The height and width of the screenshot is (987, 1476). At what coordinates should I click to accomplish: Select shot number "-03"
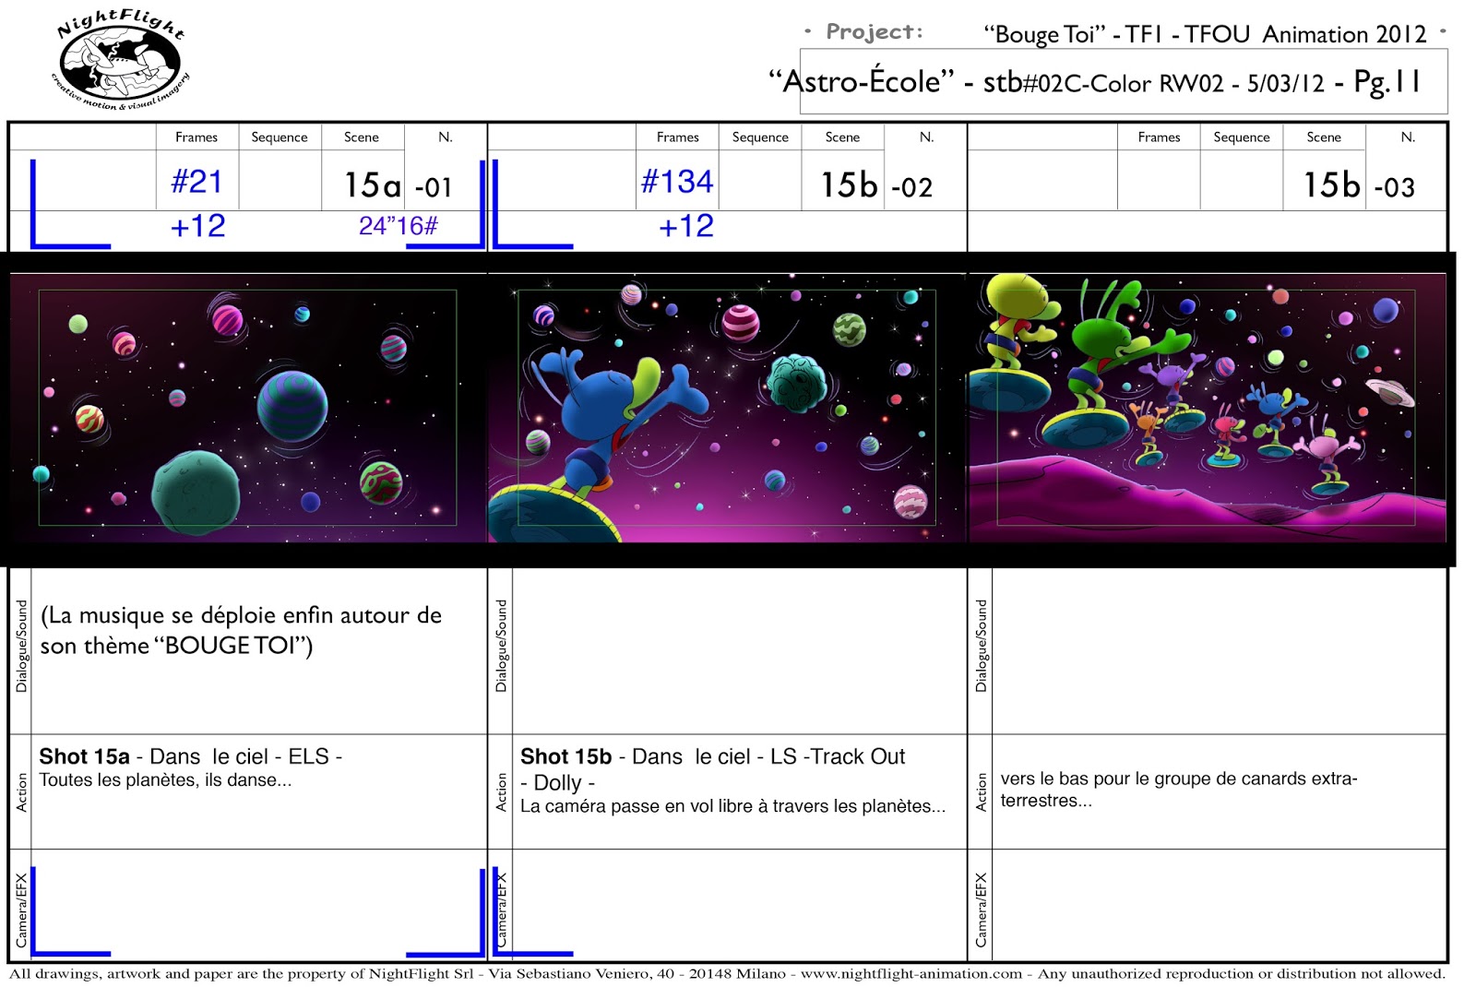click(1394, 188)
